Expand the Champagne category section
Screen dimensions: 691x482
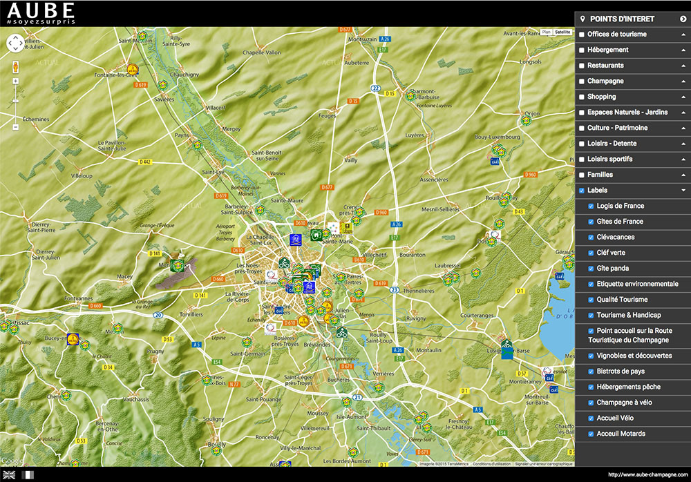683,81
